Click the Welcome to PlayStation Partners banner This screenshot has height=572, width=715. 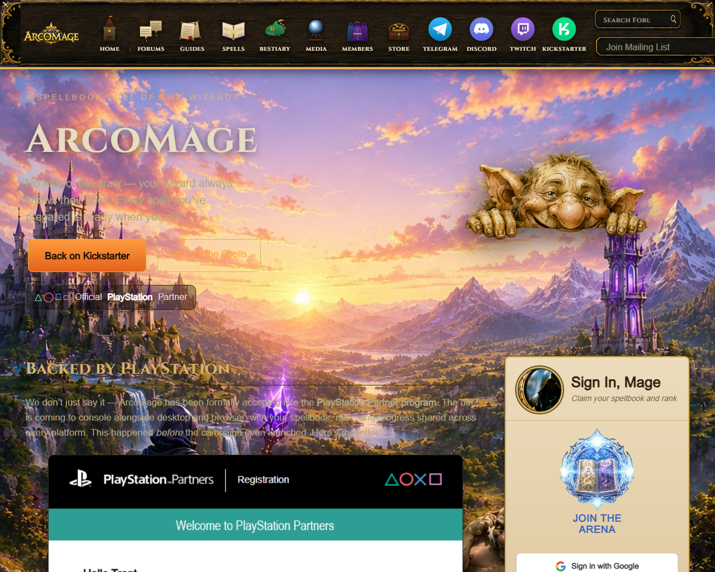pos(255,525)
